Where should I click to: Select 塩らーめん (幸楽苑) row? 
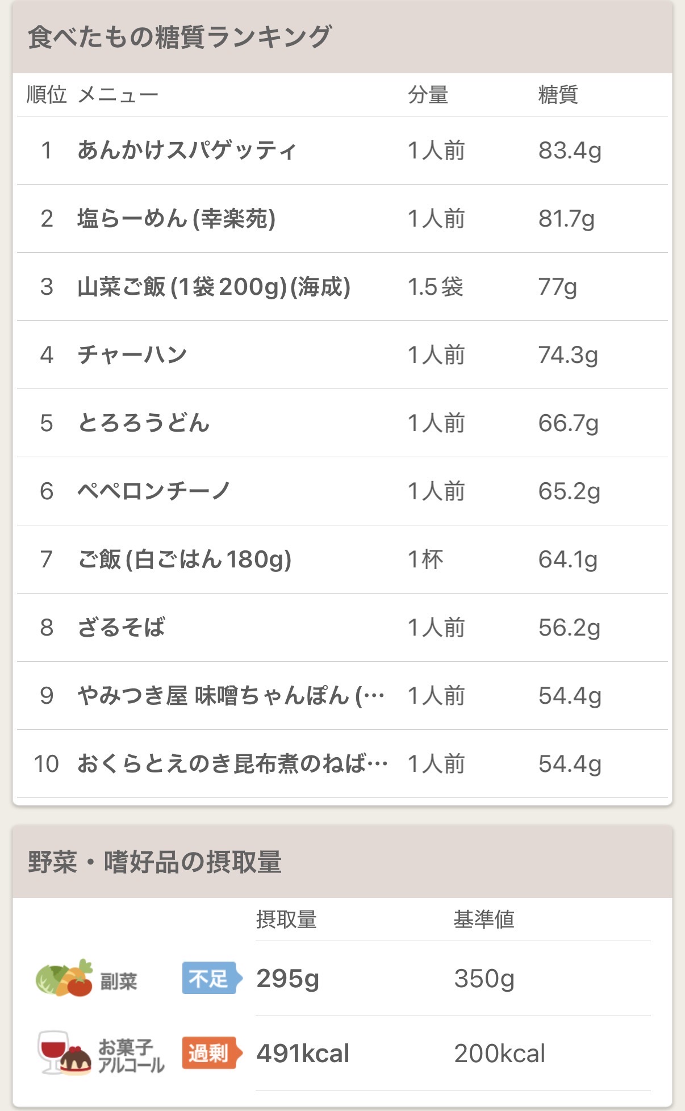pos(176,219)
